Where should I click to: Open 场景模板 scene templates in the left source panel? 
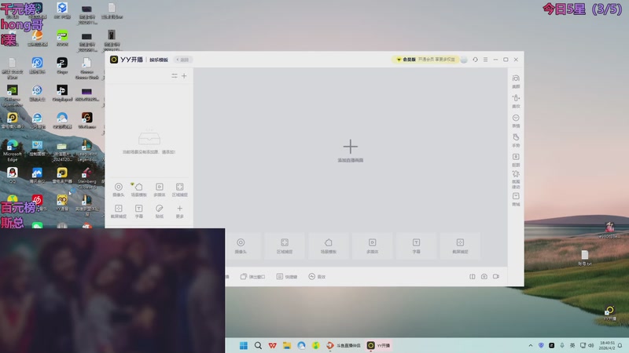139,189
